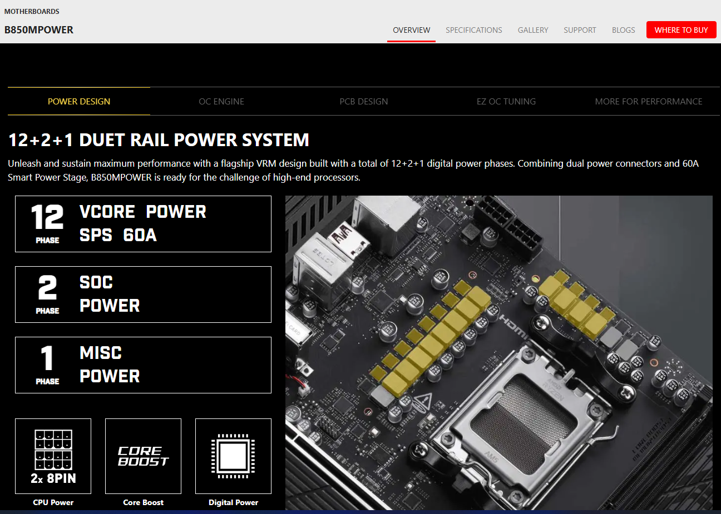
Task: Show the PCB Design section tab
Action: click(x=364, y=101)
